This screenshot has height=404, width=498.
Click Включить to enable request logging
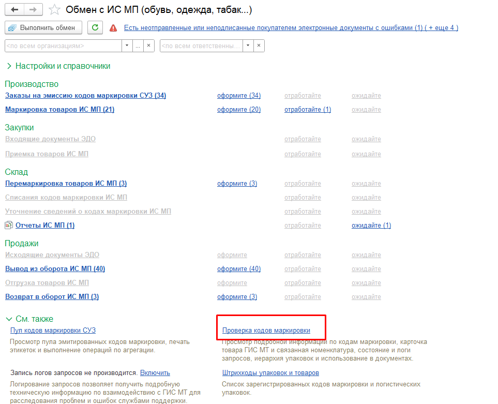pos(155,373)
